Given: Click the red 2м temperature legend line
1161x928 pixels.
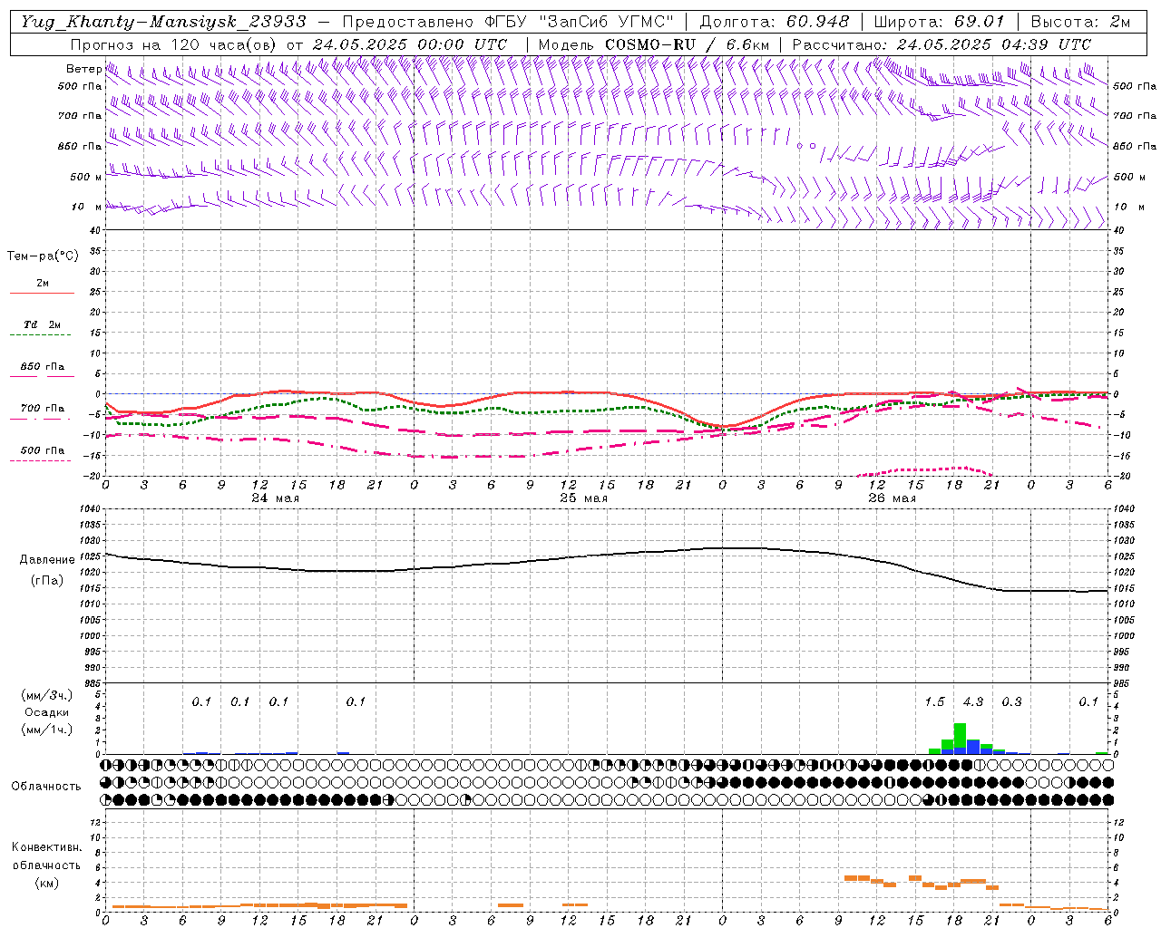Looking at the screenshot, I should tap(42, 293).
